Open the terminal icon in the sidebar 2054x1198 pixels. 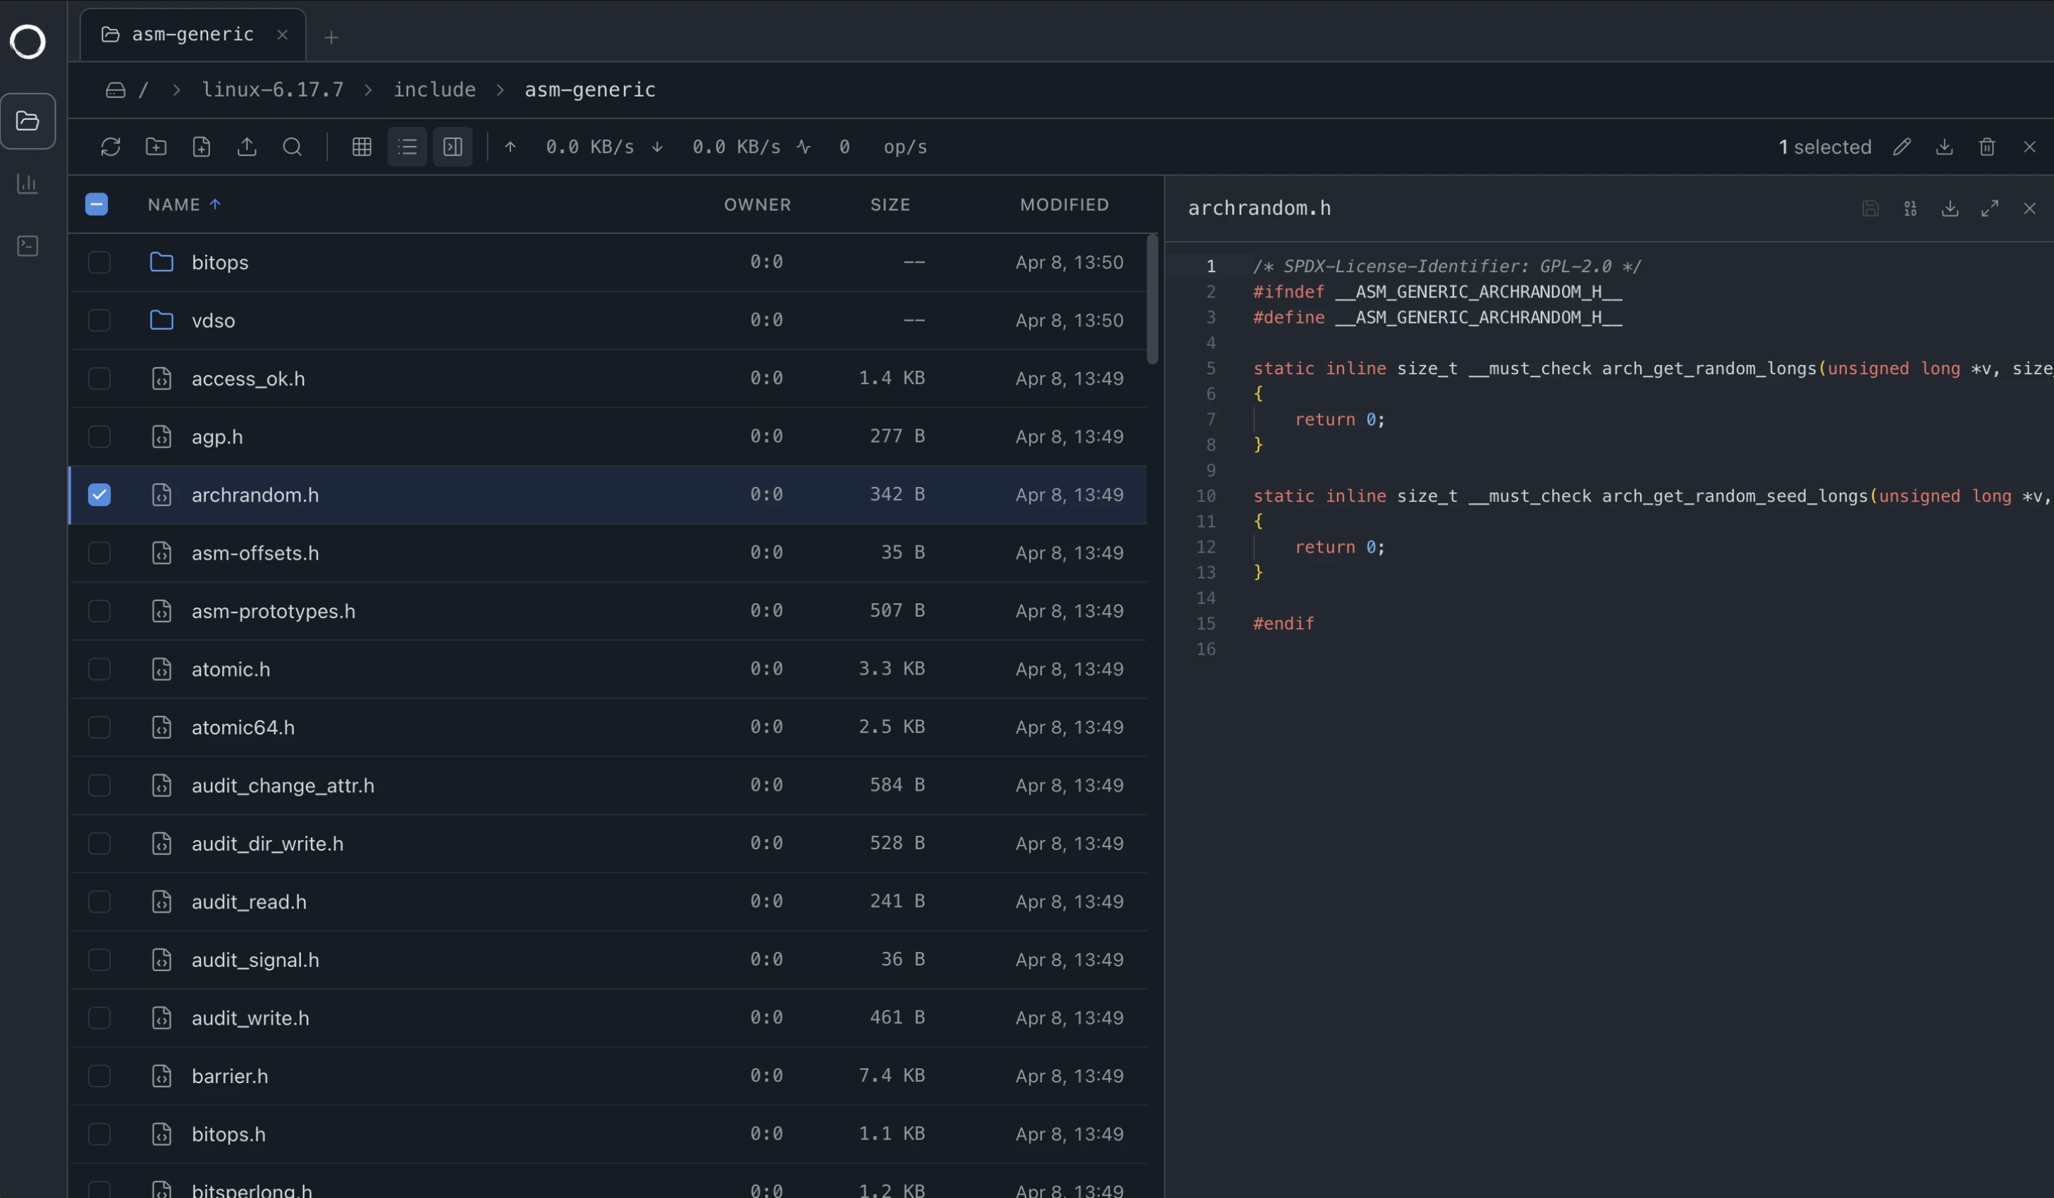27,245
